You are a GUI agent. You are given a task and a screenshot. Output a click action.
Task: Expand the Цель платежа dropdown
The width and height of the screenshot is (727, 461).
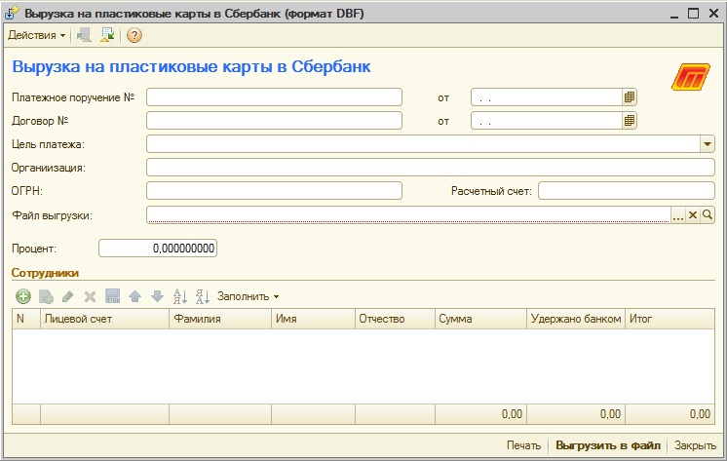tap(708, 144)
